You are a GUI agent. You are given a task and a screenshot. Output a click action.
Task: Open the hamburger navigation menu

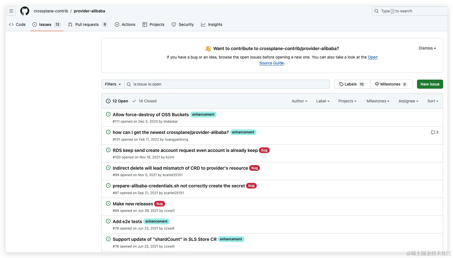coord(11,11)
